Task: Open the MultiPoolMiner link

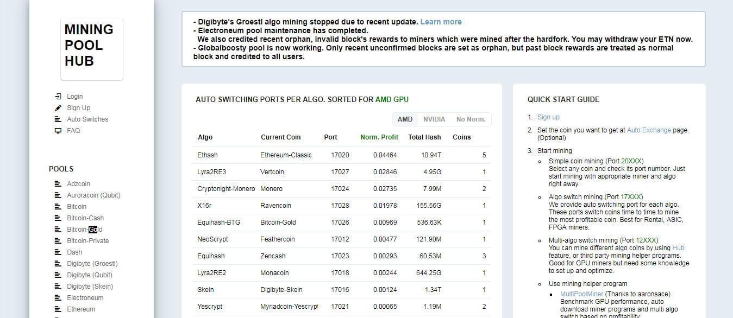Action: (581, 294)
